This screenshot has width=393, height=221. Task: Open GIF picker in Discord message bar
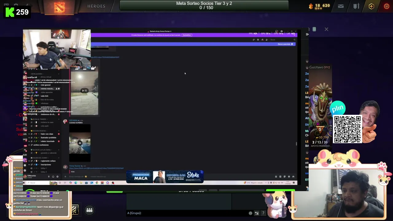click(x=280, y=176)
